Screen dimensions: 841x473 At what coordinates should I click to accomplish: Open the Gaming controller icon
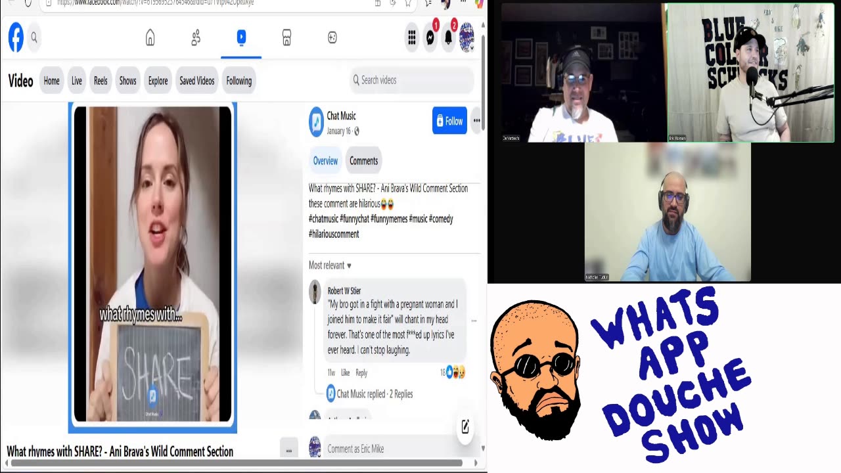tap(332, 38)
